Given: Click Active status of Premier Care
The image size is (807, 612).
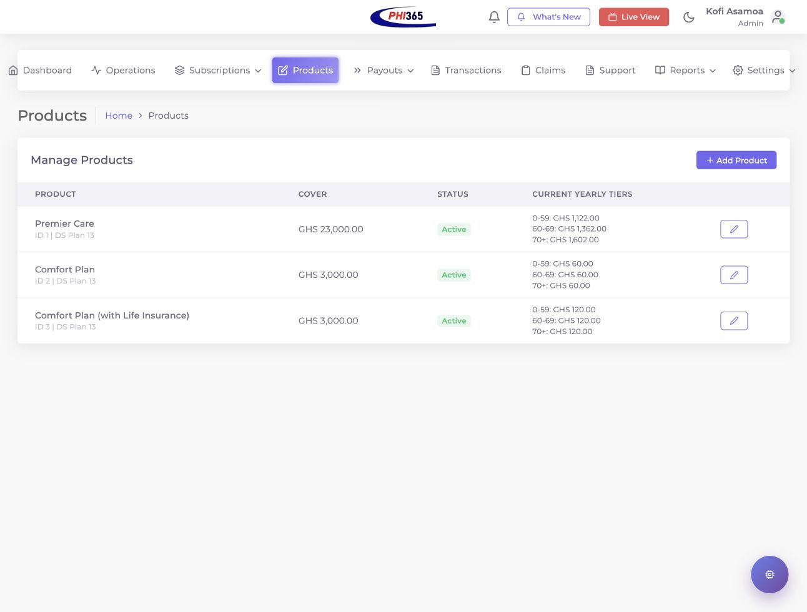Looking at the screenshot, I should click(x=454, y=229).
